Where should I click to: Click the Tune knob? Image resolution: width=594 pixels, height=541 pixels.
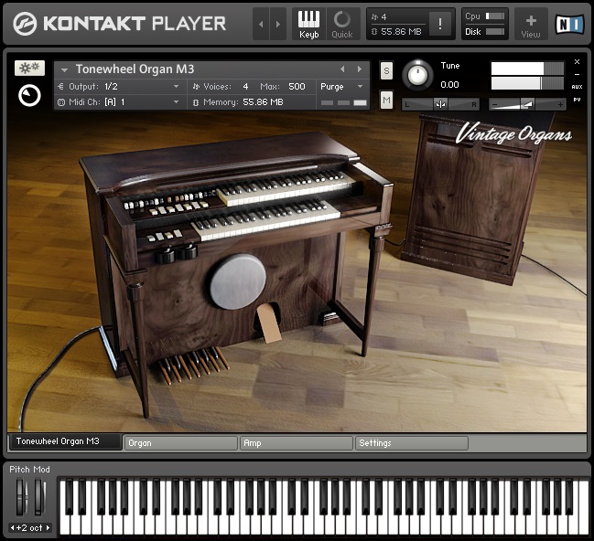pyautogui.click(x=418, y=75)
